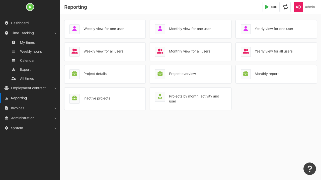Click the Reporting page heading

coord(75,7)
